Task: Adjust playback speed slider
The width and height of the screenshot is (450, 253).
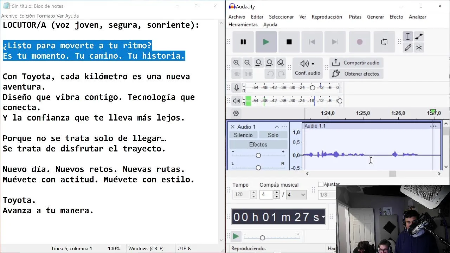Action: click(262, 238)
